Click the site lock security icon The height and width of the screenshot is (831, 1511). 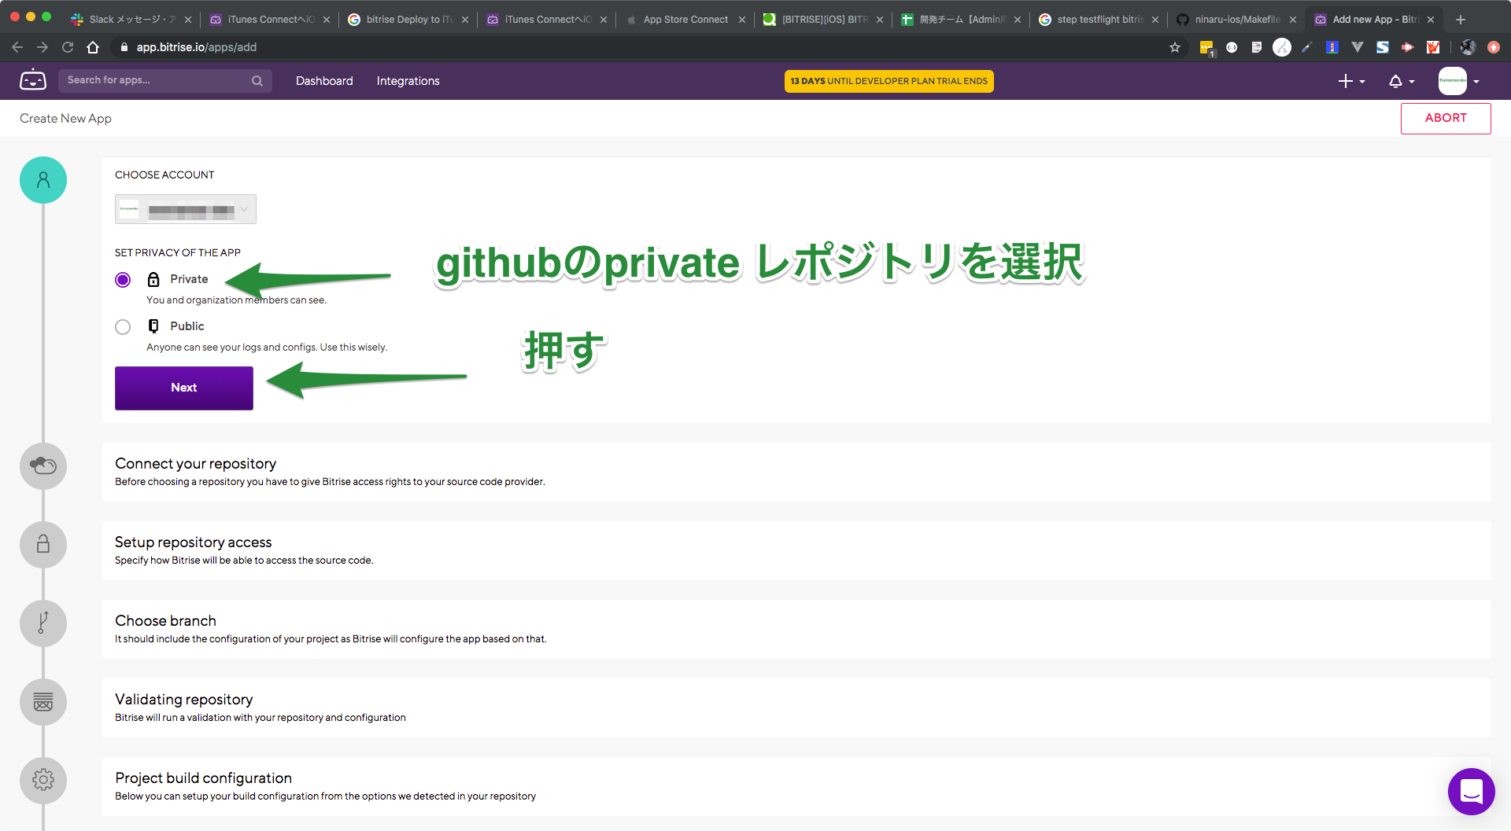click(124, 47)
